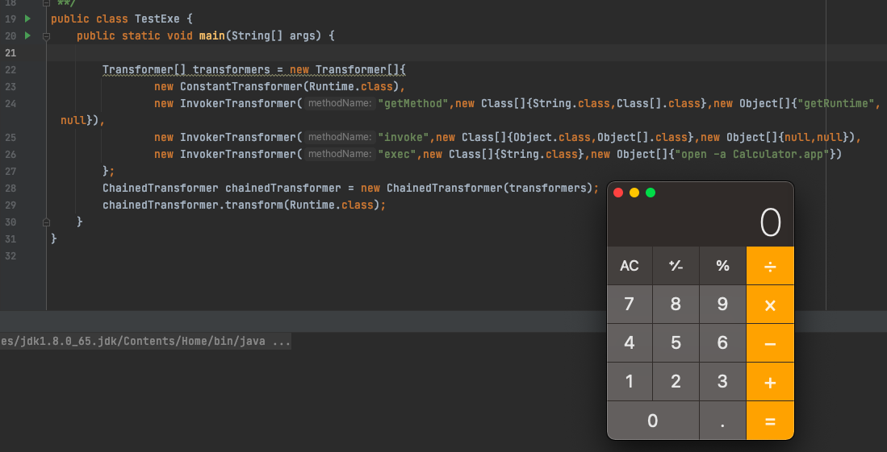
Task: Tap the 1 key on Calculator
Action: tap(629, 382)
